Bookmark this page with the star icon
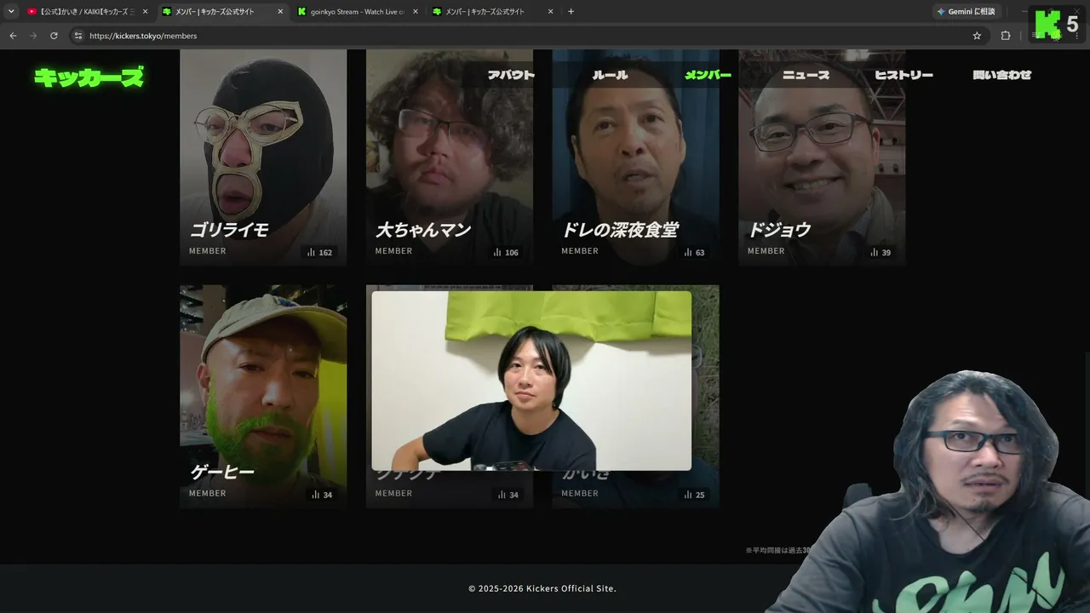1090x613 pixels. coord(977,36)
